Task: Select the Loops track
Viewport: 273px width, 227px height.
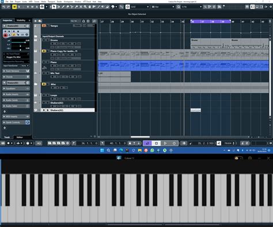Action: (54, 95)
